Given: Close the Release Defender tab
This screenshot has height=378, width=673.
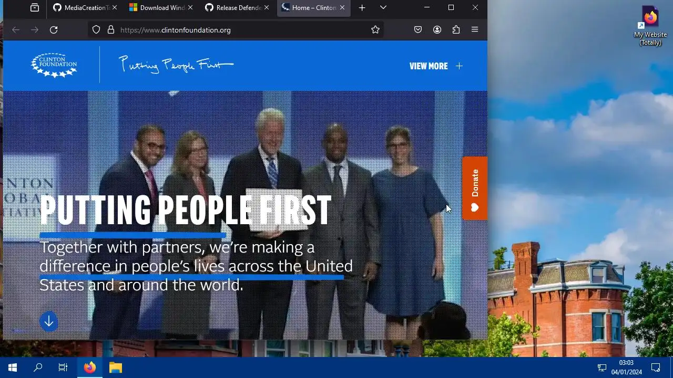Looking at the screenshot, I should (x=267, y=8).
